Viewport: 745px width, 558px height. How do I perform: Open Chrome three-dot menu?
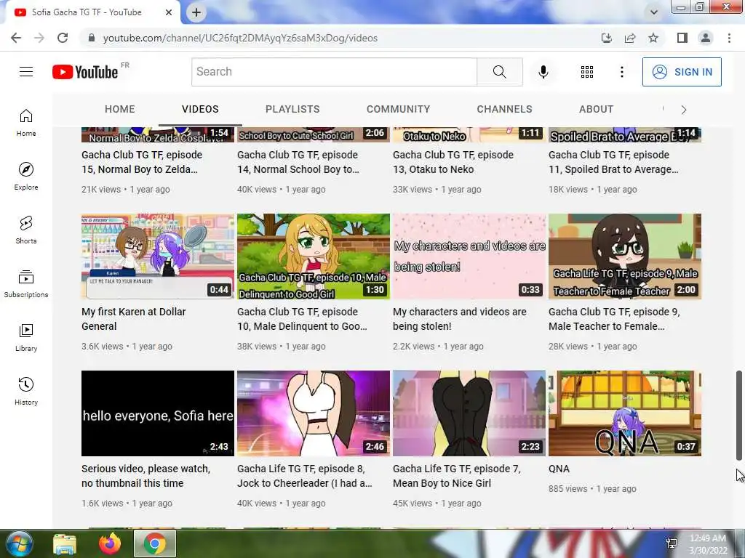(x=729, y=38)
